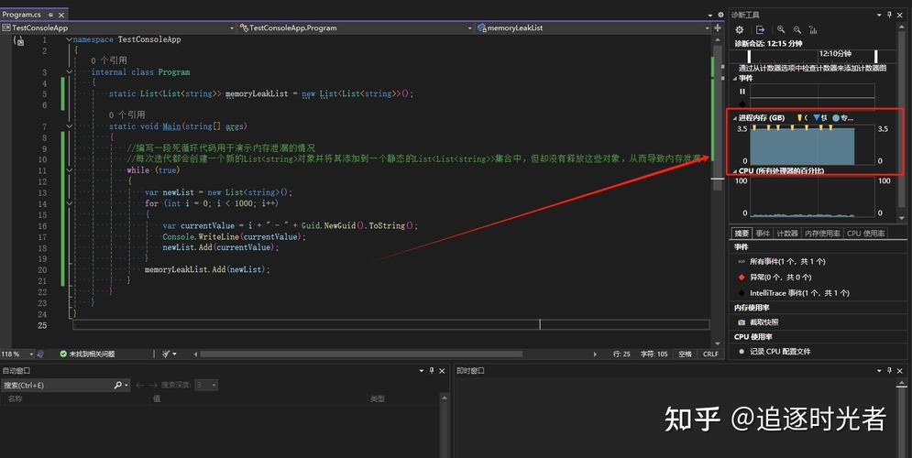Close the Diagnostic Tools panel
Screen dimensions: 912x458
[x=900, y=15]
